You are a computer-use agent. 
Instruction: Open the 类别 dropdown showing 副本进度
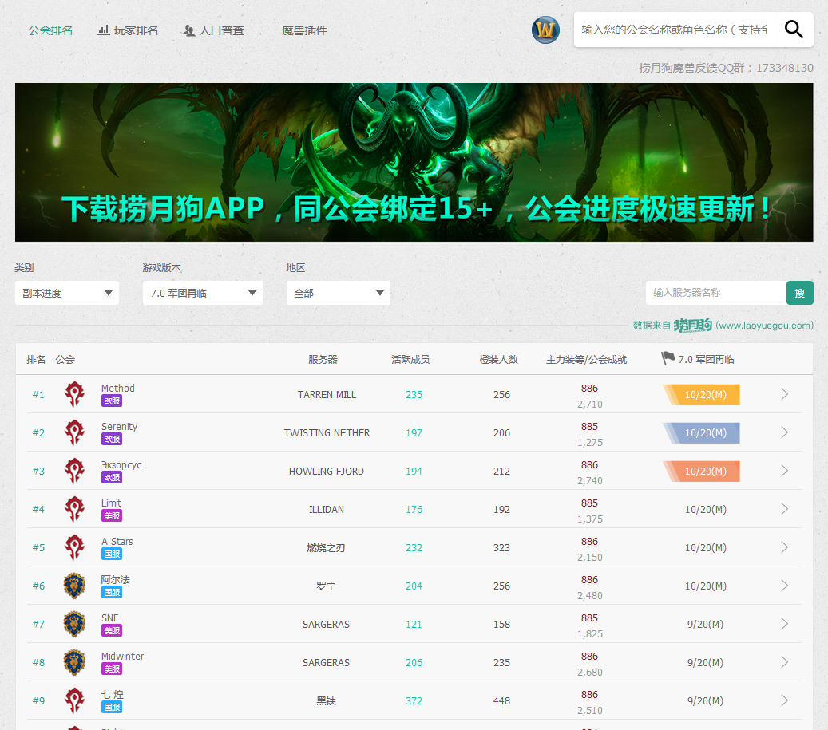point(67,293)
